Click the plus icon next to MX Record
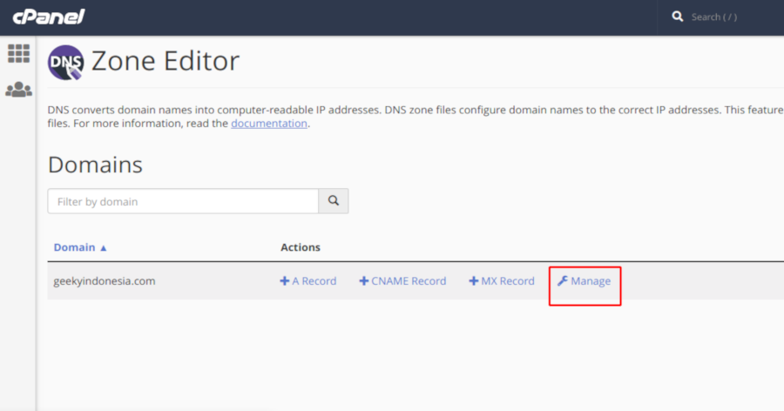The height and width of the screenshot is (411, 784). (x=474, y=281)
